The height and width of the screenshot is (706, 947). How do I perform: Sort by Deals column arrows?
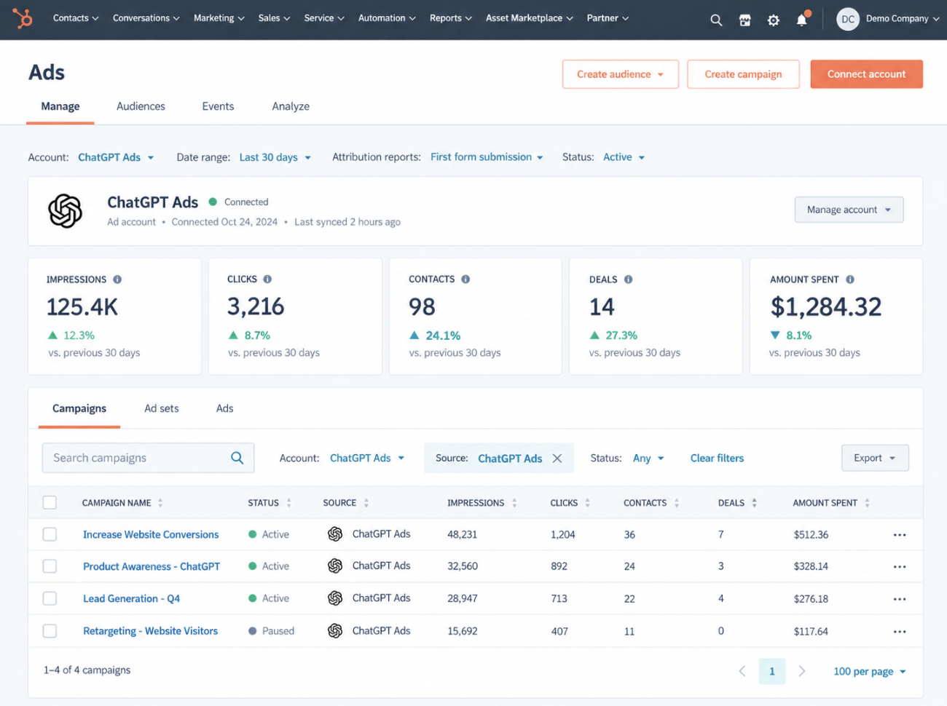754,503
